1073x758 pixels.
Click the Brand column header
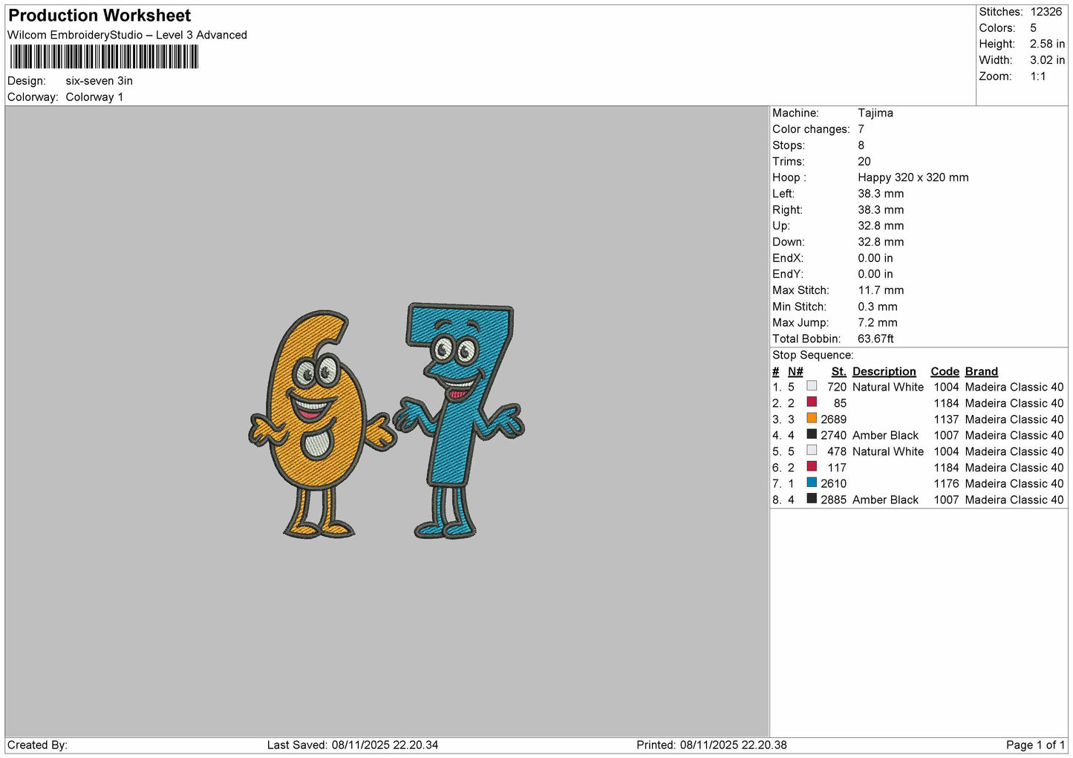point(981,371)
